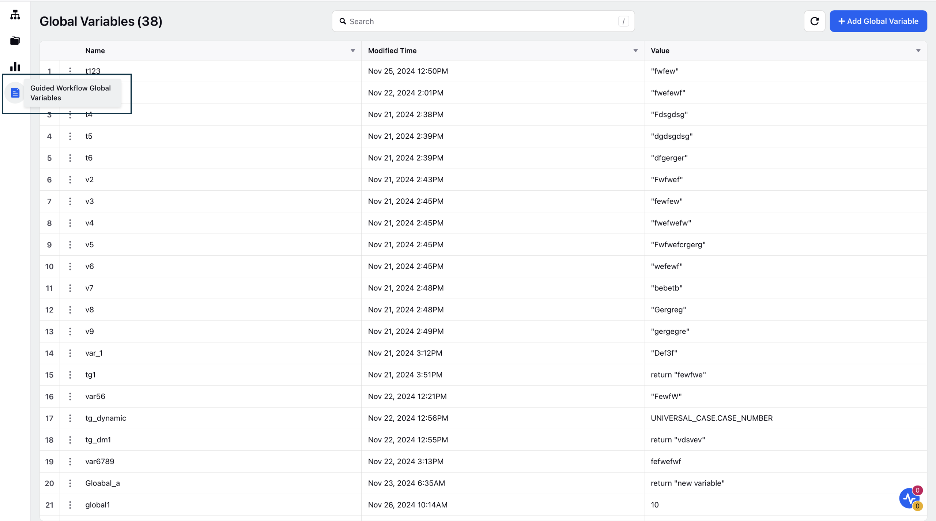Click the value "Fdsgdsg"

pyautogui.click(x=669, y=115)
